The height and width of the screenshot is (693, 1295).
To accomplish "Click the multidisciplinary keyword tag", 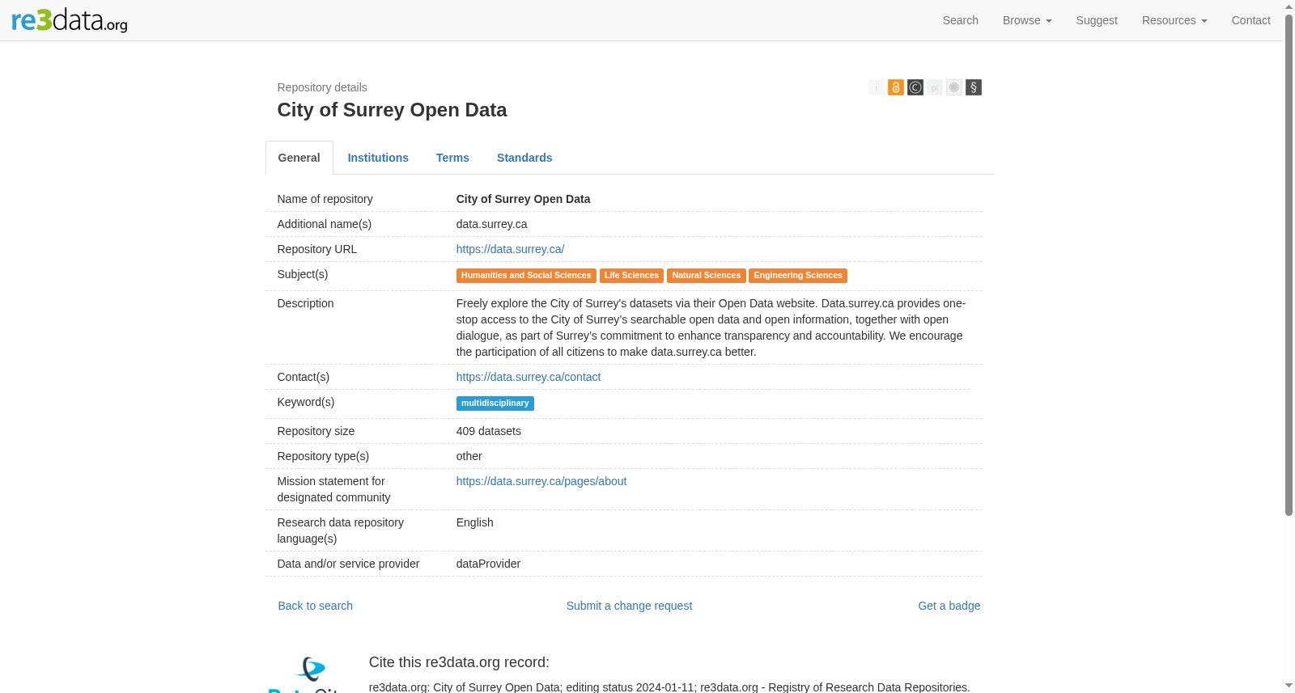I will 495,404.
